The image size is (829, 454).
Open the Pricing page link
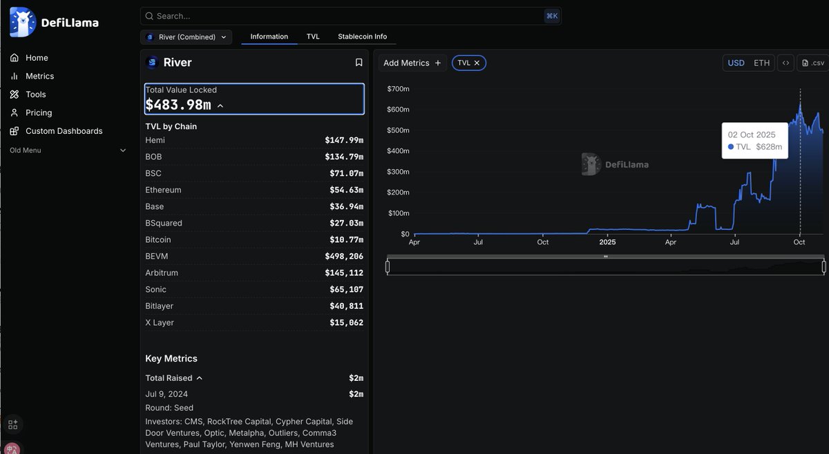tap(39, 112)
